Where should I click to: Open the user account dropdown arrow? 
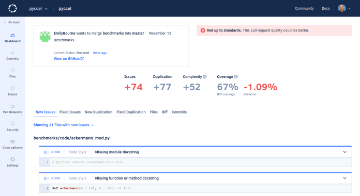[350, 8]
